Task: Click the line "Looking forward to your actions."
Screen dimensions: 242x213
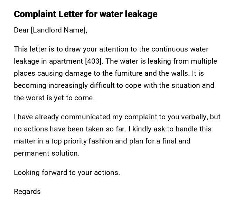Action: 67,173
